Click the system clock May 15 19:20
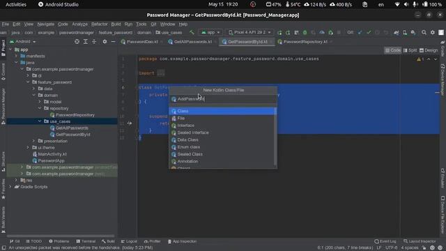 coord(223,5)
